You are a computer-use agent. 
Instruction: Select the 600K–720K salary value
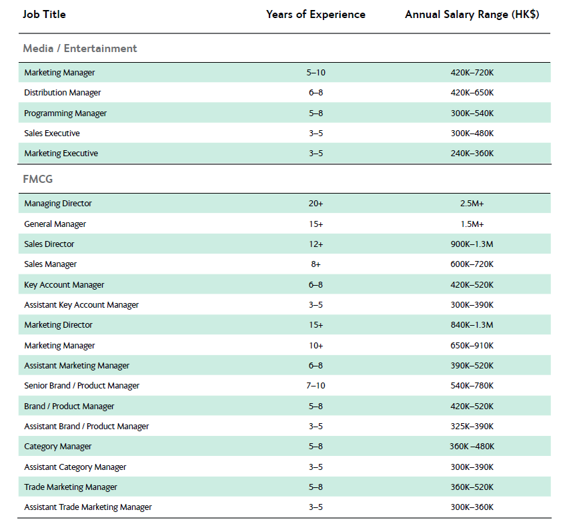coord(472,264)
